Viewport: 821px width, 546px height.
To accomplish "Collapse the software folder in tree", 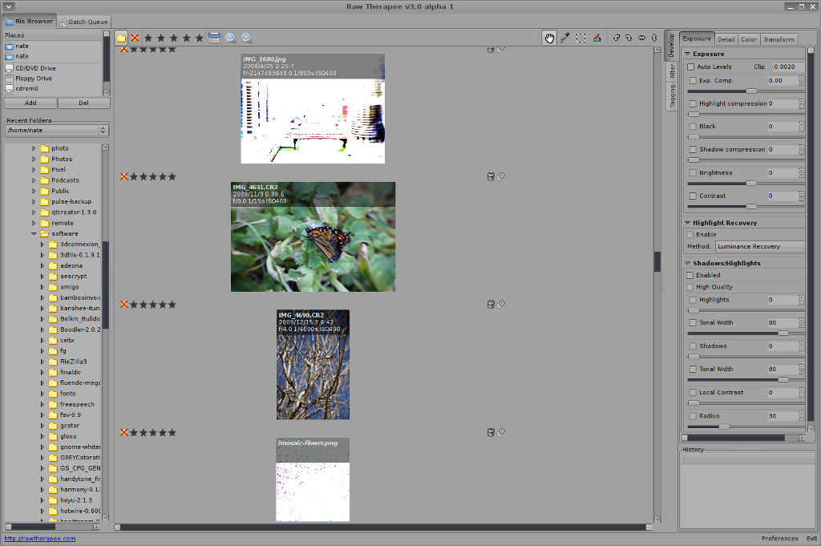I will pyautogui.click(x=34, y=233).
